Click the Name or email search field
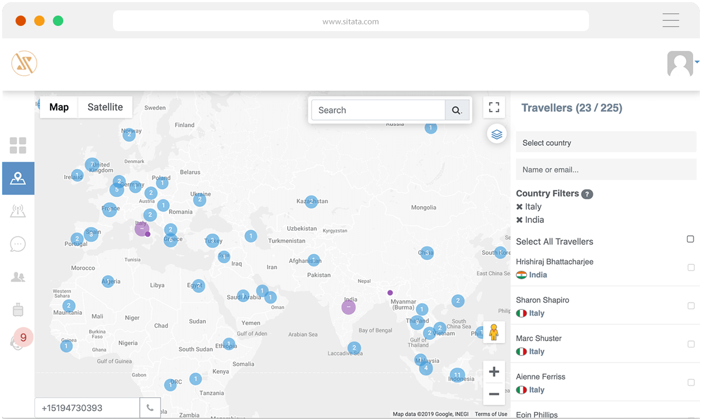 tap(606, 170)
